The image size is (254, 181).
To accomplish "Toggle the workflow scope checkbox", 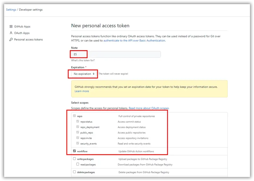I will (74, 151).
